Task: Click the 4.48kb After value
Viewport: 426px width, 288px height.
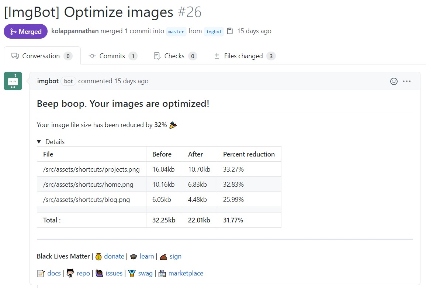Action: click(198, 200)
